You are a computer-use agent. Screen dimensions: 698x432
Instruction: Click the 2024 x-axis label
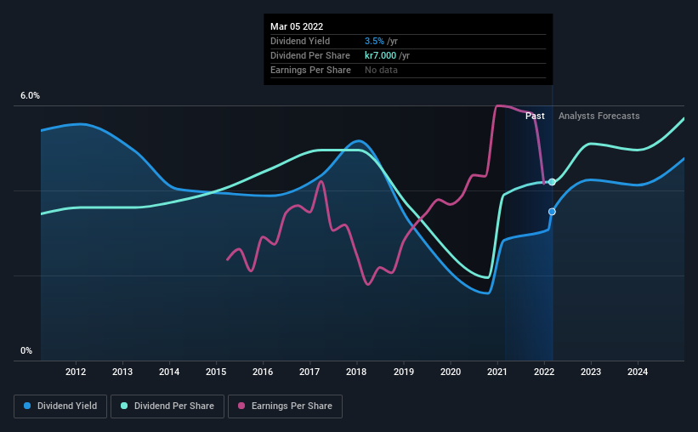(x=638, y=372)
